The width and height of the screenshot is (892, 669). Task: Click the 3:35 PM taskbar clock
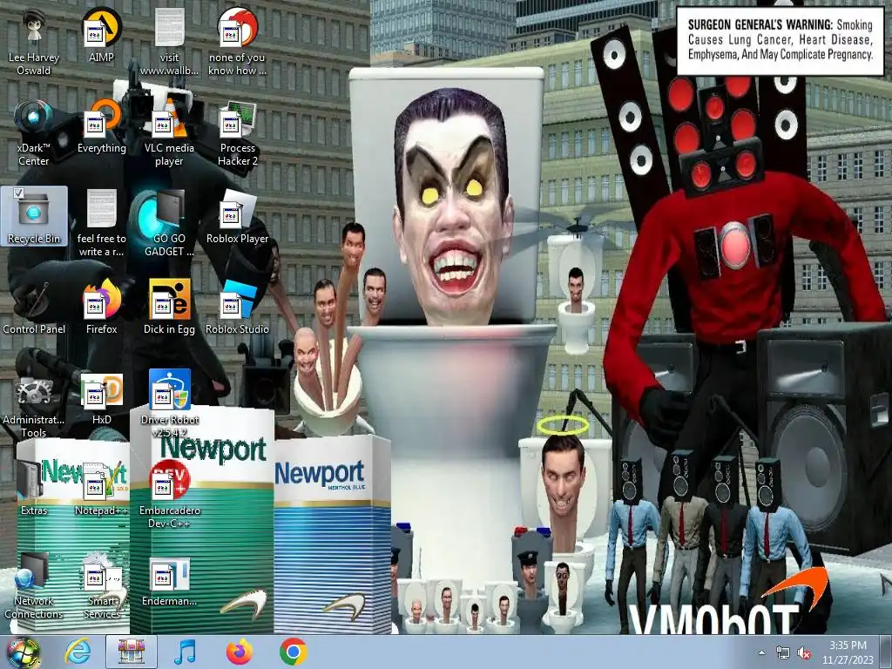[x=848, y=652]
